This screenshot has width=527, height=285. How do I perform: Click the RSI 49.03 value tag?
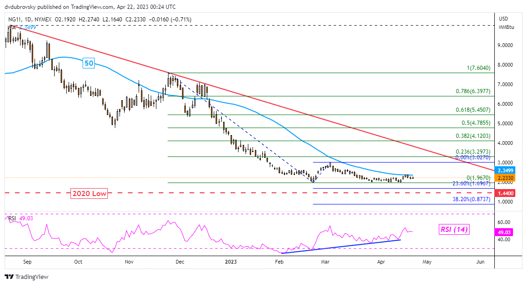(x=504, y=232)
